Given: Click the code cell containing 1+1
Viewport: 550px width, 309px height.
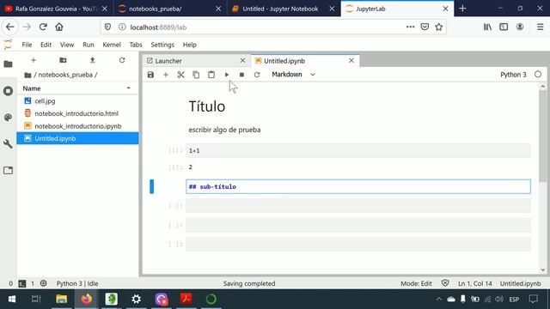Looking at the screenshot, I should click(x=358, y=151).
